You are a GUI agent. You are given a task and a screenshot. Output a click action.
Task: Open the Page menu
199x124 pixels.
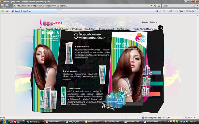(180, 11)
